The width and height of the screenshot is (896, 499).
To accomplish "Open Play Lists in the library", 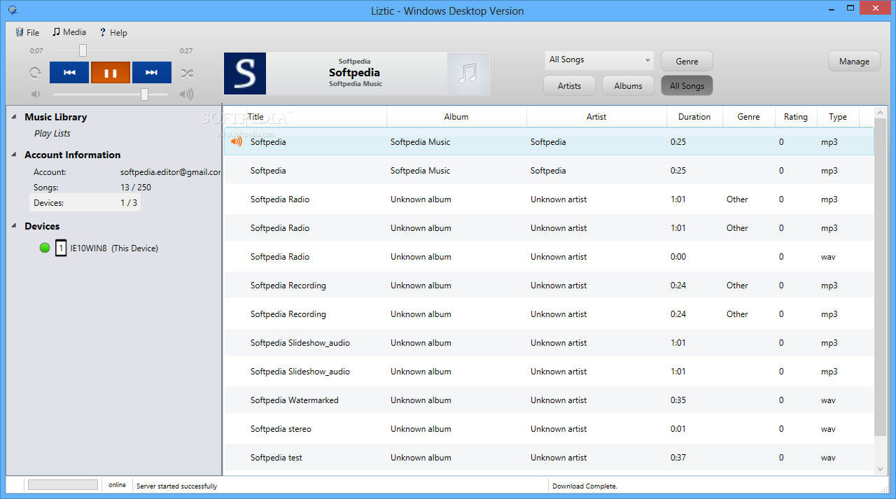I will point(52,133).
